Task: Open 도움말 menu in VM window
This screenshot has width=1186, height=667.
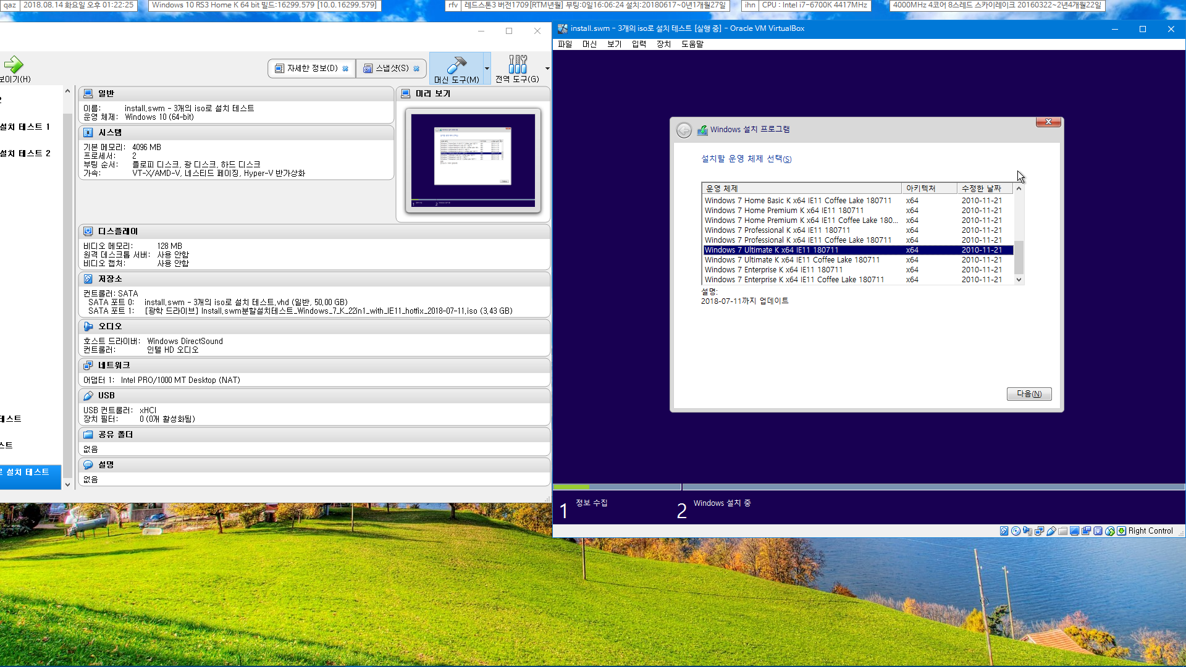Action: click(692, 44)
